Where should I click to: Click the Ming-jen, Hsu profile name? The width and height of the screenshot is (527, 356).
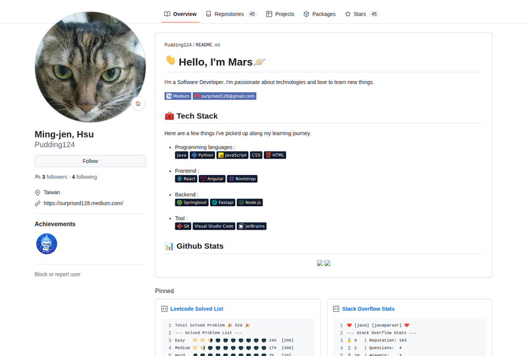point(64,134)
